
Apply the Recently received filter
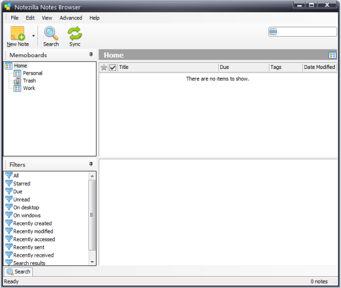click(33, 255)
